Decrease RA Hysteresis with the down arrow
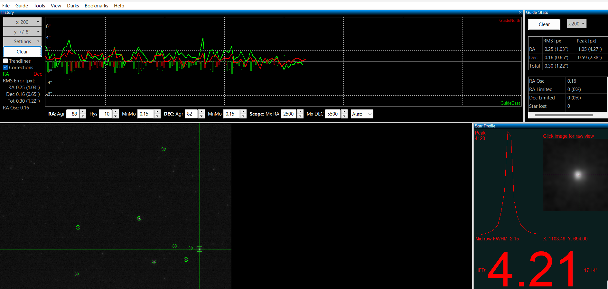The height and width of the screenshot is (289, 608). tap(115, 116)
